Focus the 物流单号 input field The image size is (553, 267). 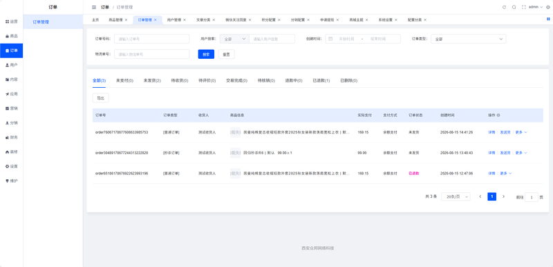[x=151, y=55]
